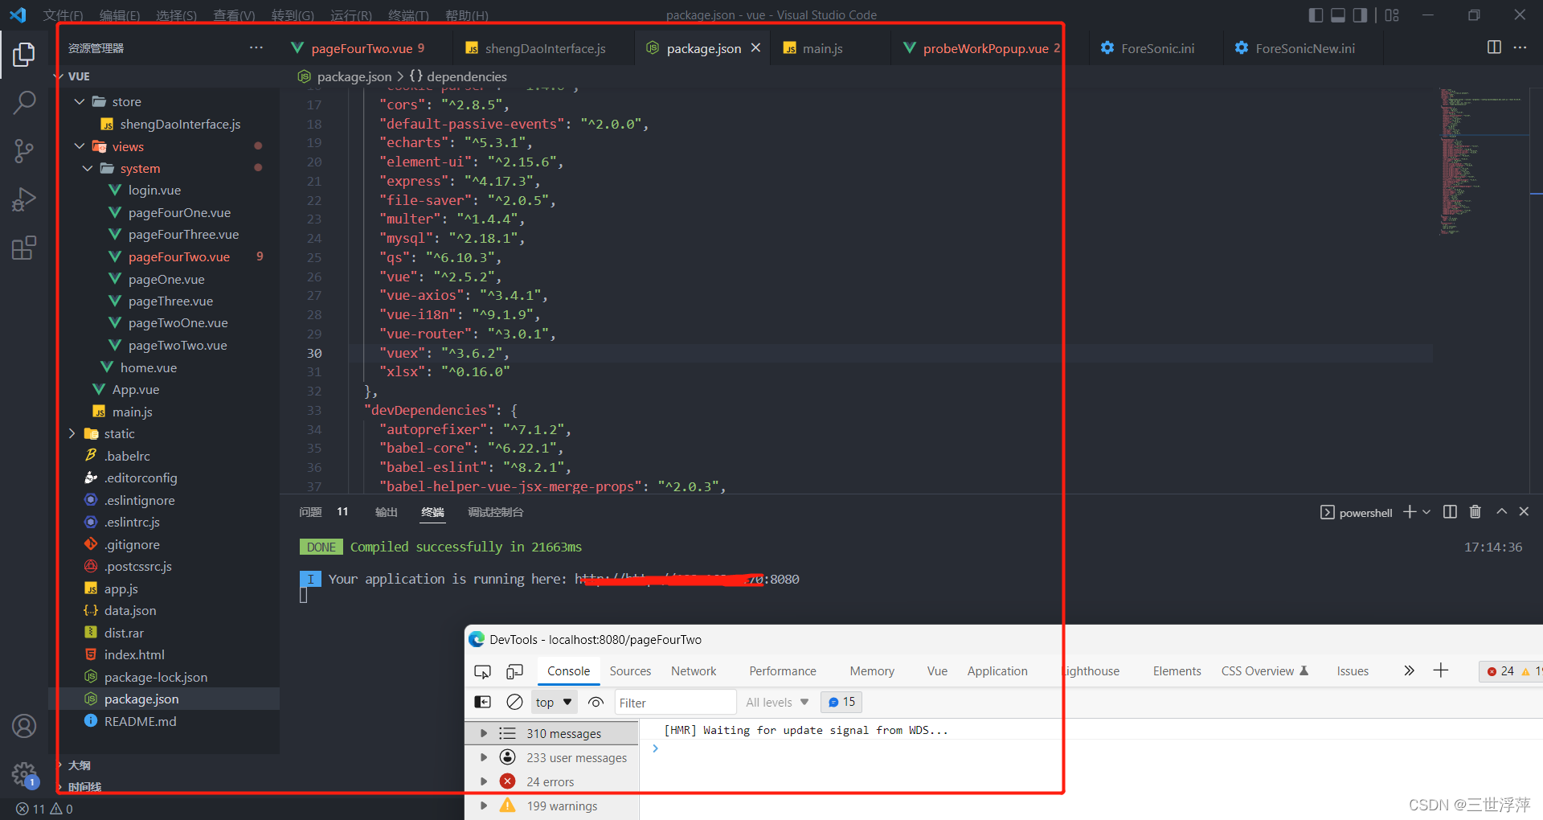Open the customize layout icon
Image resolution: width=1543 pixels, height=820 pixels.
pos(1392,14)
